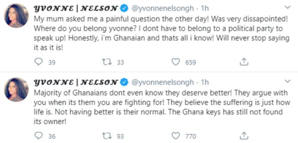Open the first tweet text about belonging
Viewport: 298px width, 143px height.
click(162, 33)
